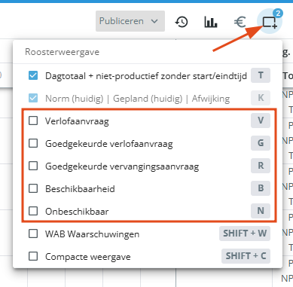The image size is (293, 287).
Task: Uncheck Dagtotaal + niet-productief checkbox
Action: [33, 75]
